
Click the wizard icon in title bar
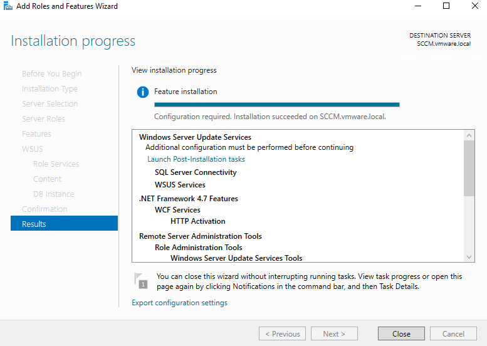(x=8, y=6)
